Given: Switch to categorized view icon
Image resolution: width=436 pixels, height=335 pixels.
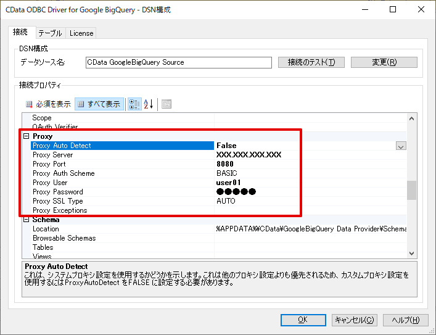Looking at the screenshot, I should pyautogui.click(x=134, y=104).
